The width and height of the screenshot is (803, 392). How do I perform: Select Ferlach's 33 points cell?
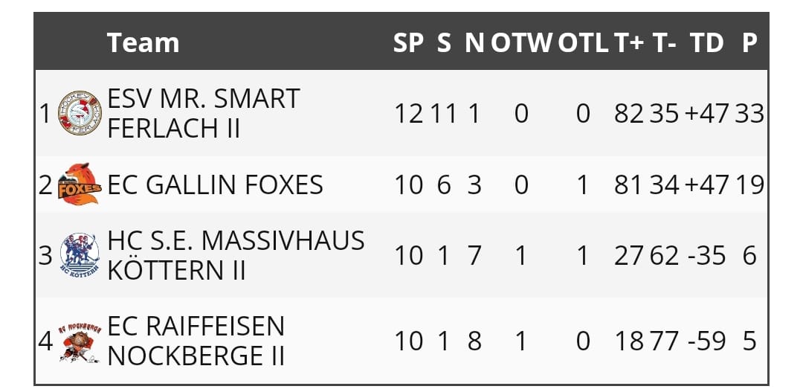pyautogui.click(x=749, y=113)
